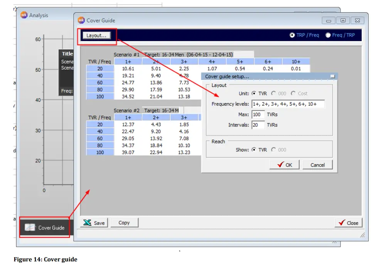This screenshot has width=371, height=266.
Task: Click the Intervals TVRs input field
Action: pos(258,125)
